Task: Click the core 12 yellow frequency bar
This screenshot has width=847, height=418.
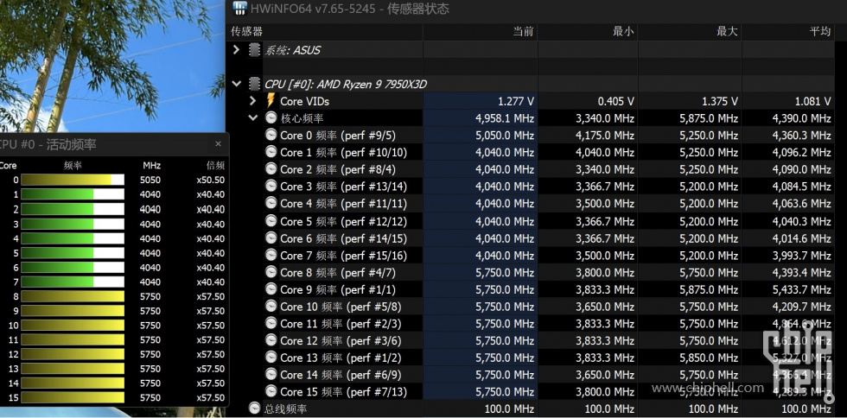Action: (73, 354)
